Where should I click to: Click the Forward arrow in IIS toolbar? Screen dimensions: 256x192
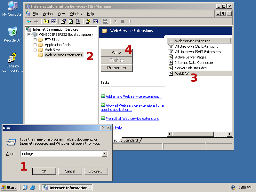point(36,21)
